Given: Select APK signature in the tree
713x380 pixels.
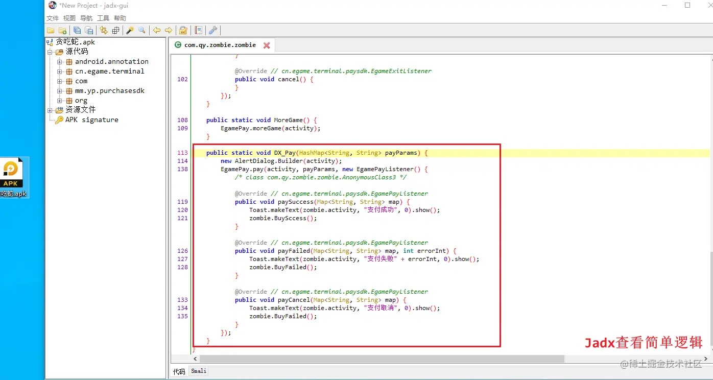Looking at the screenshot, I should point(91,120).
